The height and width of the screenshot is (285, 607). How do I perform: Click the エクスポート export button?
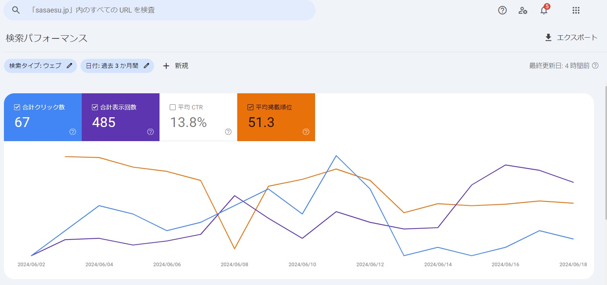(571, 38)
